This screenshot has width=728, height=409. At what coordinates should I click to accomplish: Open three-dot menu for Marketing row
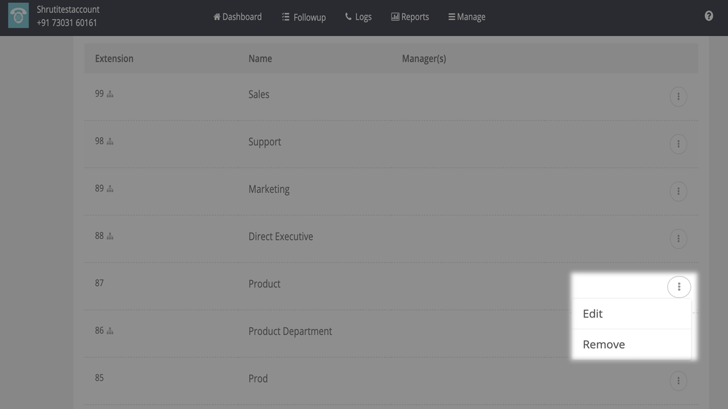tap(678, 191)
